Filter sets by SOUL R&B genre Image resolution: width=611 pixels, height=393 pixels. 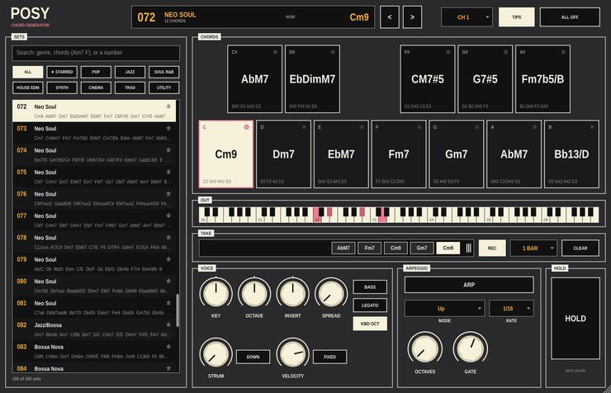click(164, 72)
